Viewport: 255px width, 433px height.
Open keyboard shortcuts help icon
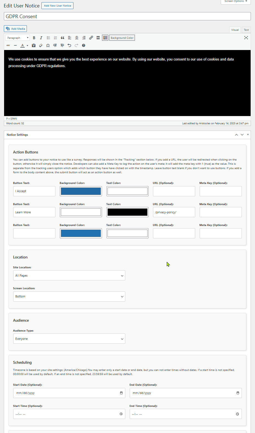pos(84,45)
